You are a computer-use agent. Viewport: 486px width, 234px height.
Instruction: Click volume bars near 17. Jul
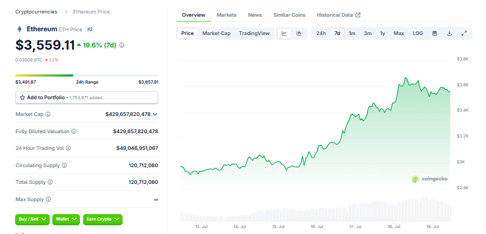[x=356, y=212]
